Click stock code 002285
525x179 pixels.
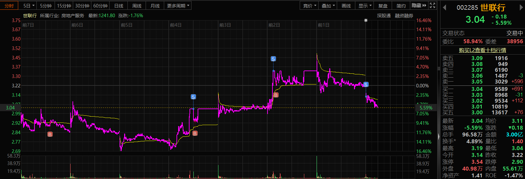pyautogui.click(x=467, y=7)
